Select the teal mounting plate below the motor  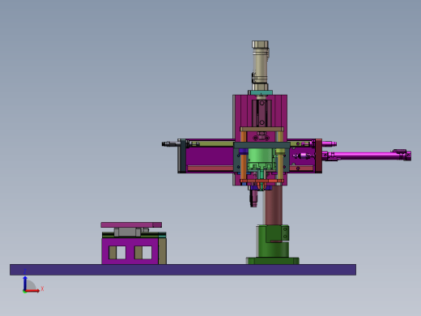click(x=261, y=92)
